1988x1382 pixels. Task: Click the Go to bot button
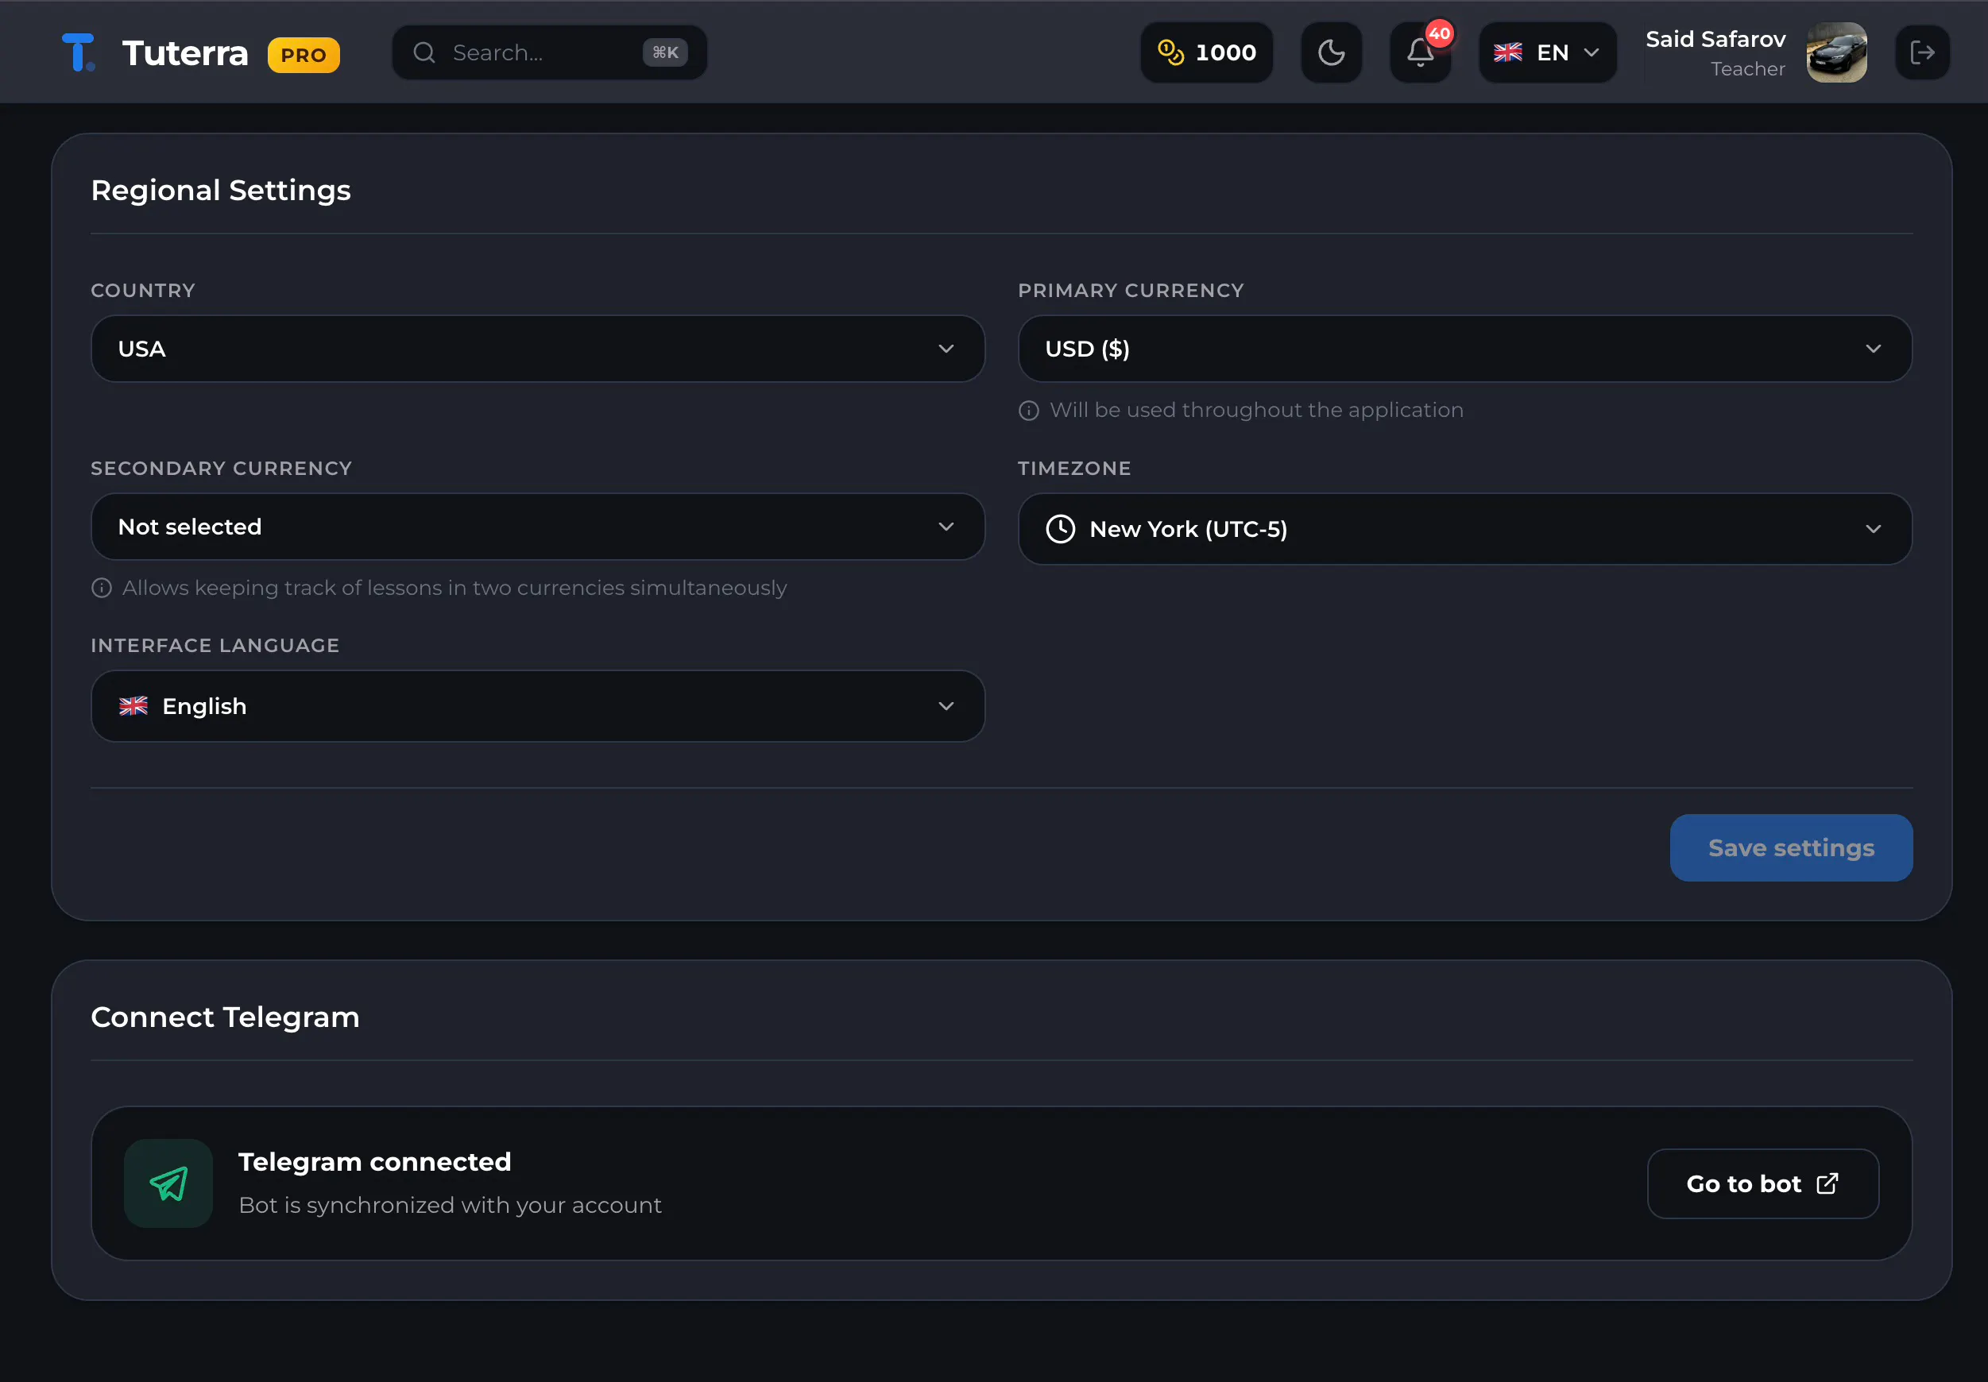coord(1763,1183)
